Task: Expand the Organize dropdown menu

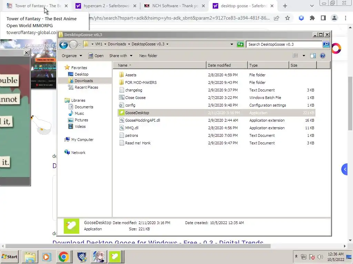Action: [72, 56]
